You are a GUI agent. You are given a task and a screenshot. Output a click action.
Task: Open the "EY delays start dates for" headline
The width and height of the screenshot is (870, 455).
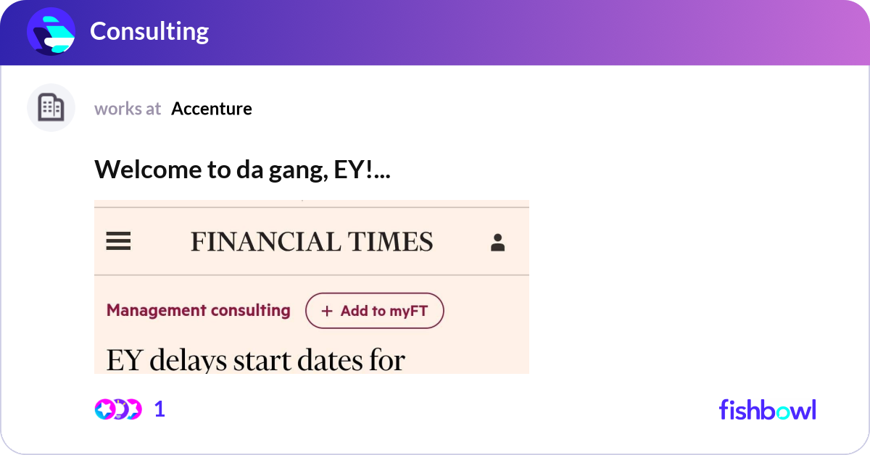[255, 360]
